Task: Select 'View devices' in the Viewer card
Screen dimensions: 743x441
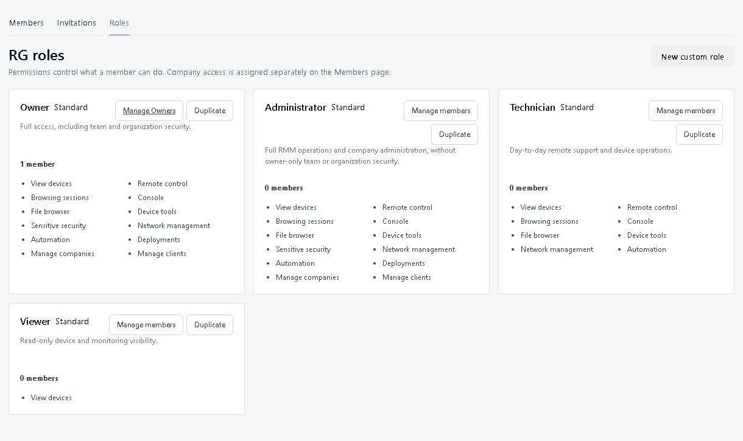Action: tap(51, 398)
